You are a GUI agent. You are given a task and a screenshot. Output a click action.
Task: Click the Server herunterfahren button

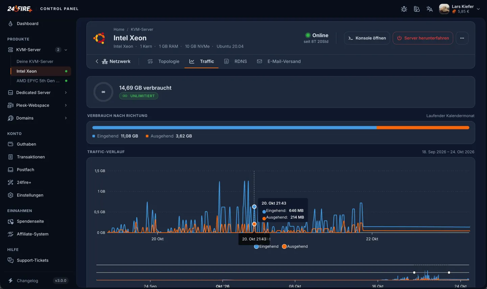coord(423,38)
